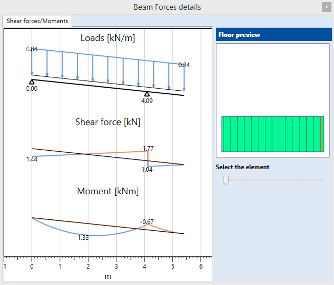
Task: Click the 'Moment [kNm]' chart title
Action: pos(108,191)
